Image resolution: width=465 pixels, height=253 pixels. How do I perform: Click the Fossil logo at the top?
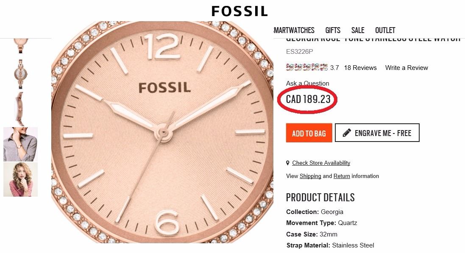(x=239, y=11)
